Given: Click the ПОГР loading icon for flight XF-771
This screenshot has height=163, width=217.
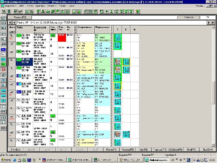Looking at the screenshot, I should coord(118,134).
